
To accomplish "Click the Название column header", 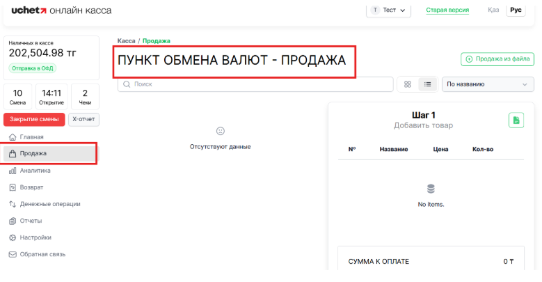I will (394, 150).
